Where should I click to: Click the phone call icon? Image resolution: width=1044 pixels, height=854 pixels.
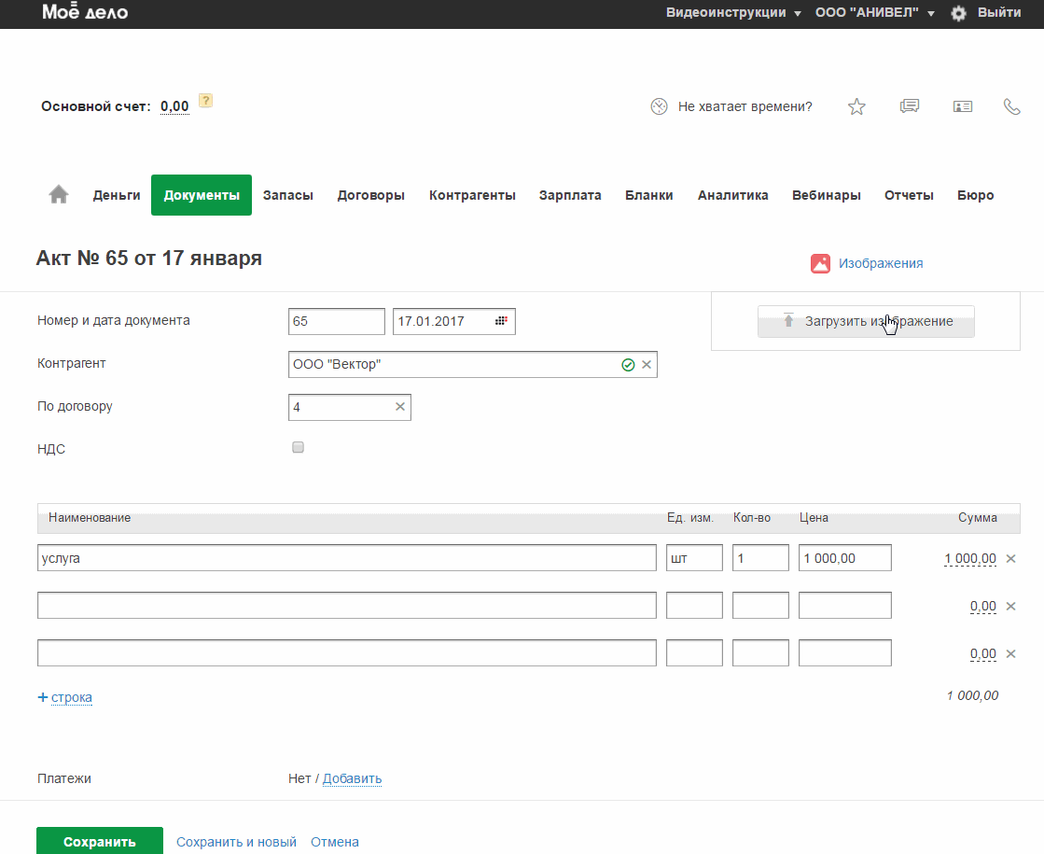pos(1011,106)
